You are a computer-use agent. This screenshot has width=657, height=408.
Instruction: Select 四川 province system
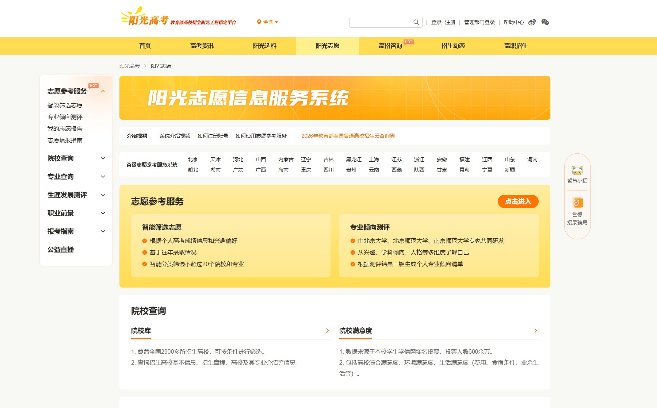(329, 170)
